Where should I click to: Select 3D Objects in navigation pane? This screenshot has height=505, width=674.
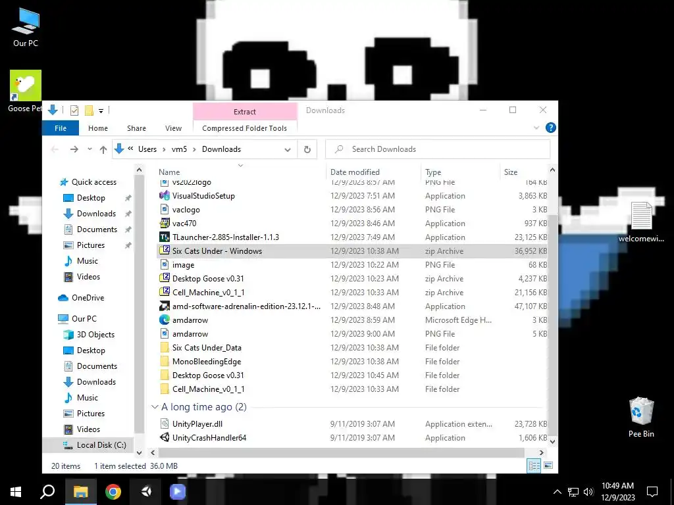95,335
